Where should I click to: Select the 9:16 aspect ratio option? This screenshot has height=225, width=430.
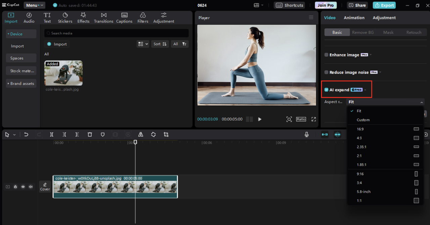pos(385,174)
